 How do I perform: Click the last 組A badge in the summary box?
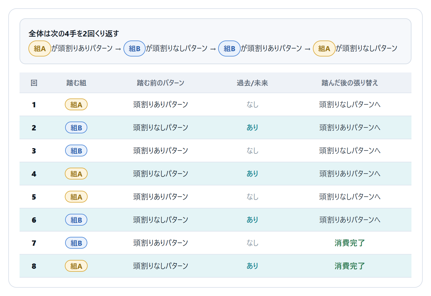click(x=324, y=48)
